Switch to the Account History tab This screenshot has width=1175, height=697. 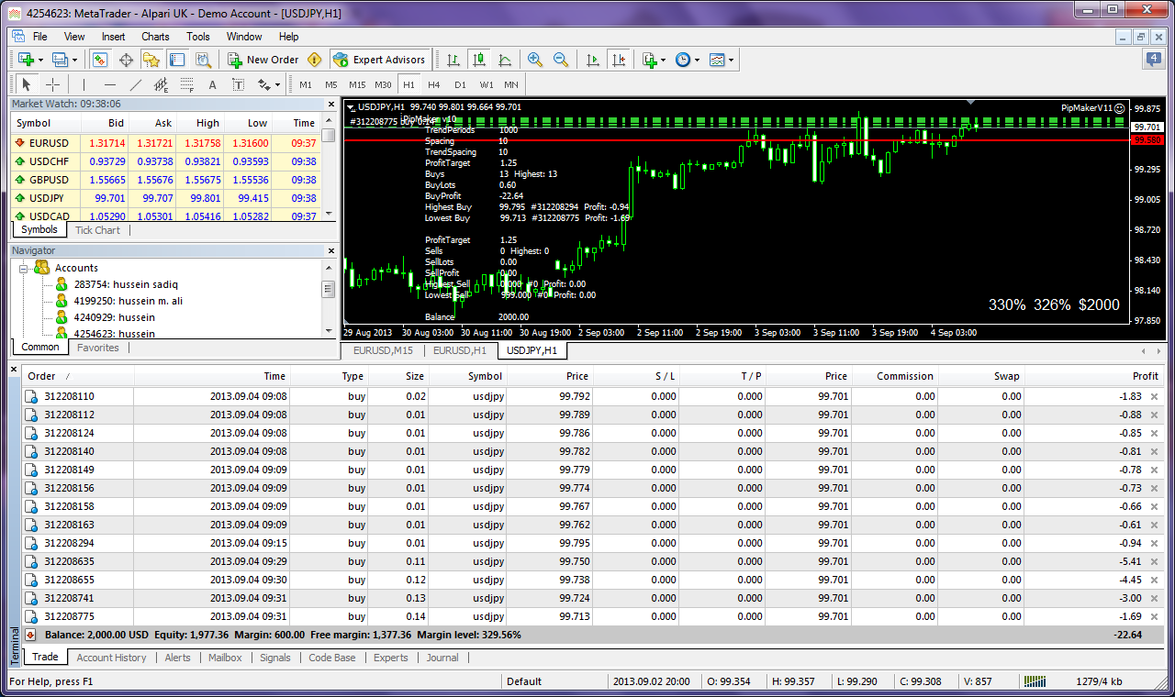pyautogui.click(x=111, y=658)
